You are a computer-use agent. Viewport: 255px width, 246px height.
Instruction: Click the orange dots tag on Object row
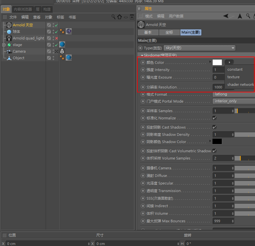point(62,58)
